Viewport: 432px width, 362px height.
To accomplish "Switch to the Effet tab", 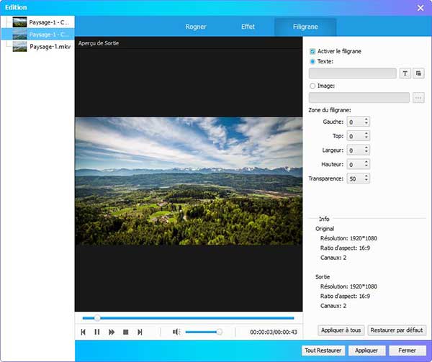I will (248, 27).
